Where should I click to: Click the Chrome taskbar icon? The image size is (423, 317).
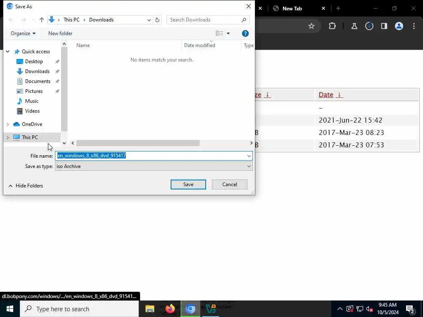190,309
